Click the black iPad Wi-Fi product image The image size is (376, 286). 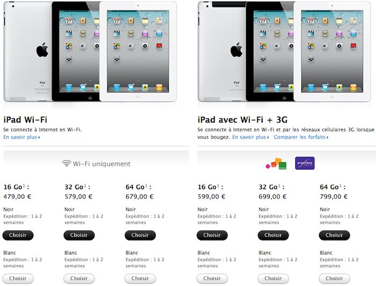pyautogui.click(x=76, y=52)
